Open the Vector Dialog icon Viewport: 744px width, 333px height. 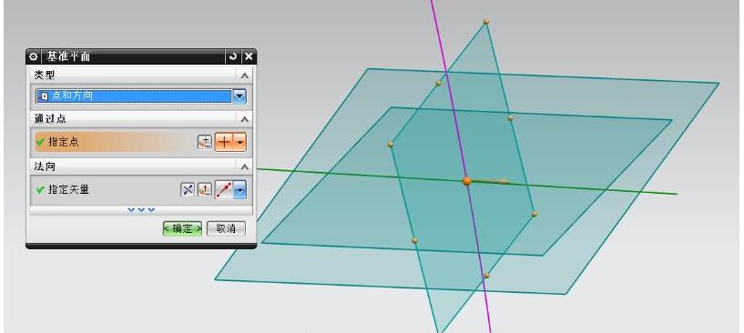(x=205, y=190)
